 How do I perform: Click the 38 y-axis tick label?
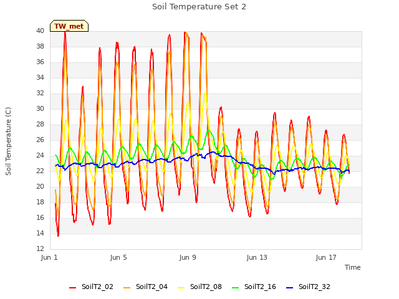click(40, 47)
